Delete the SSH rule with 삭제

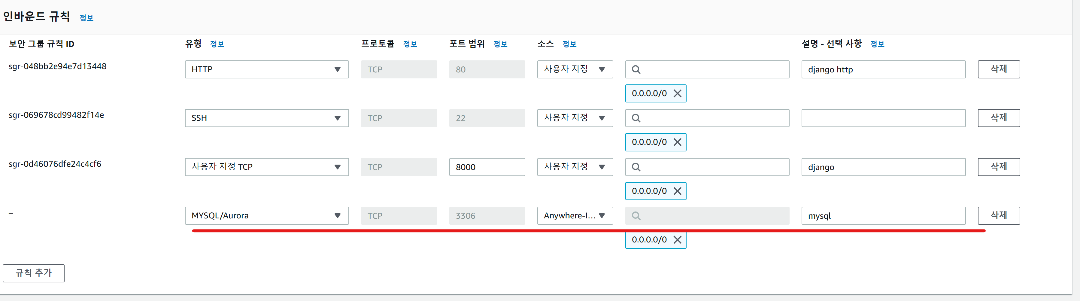pos(999,118)
